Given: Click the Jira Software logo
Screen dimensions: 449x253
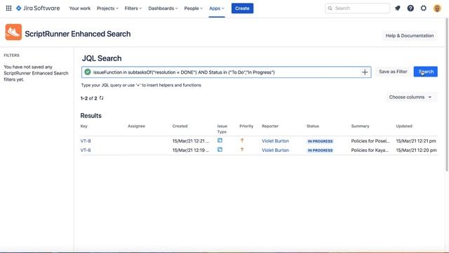Looking at the screenshot, I should tap(38, 8).
